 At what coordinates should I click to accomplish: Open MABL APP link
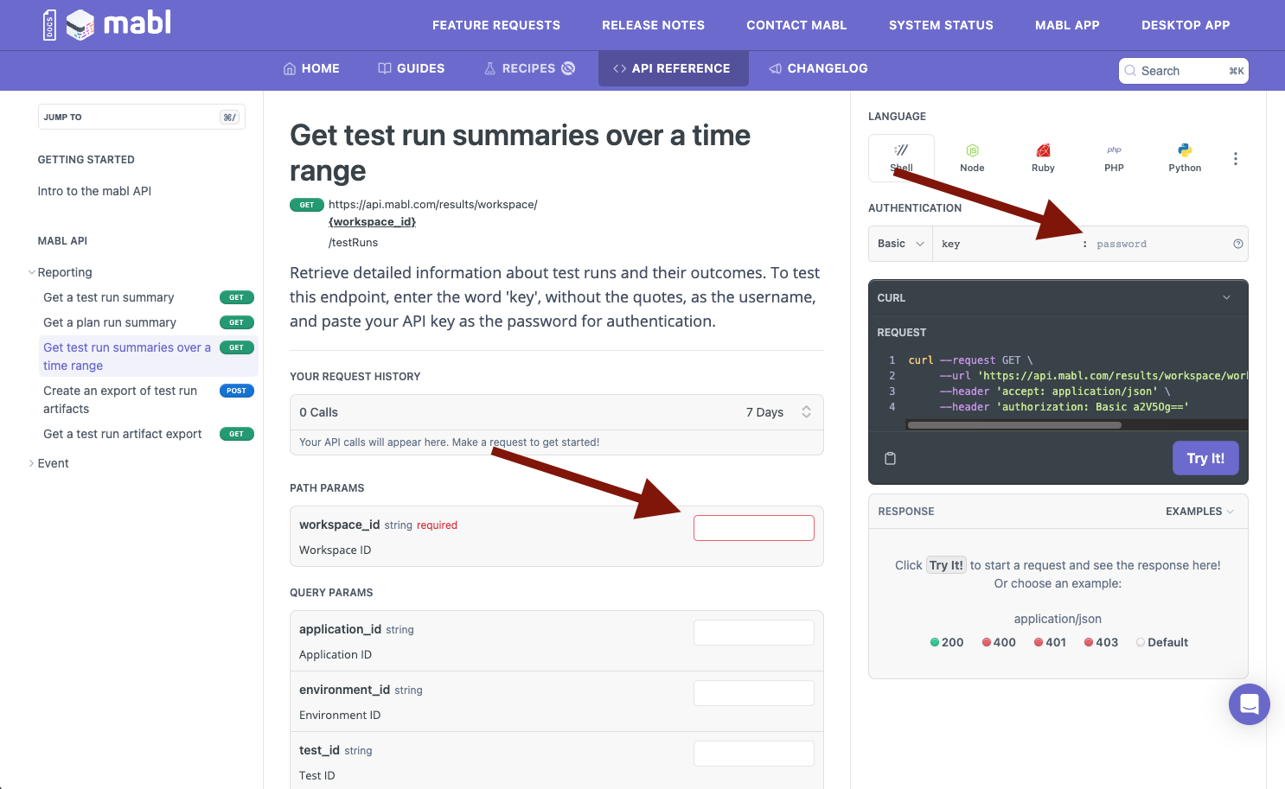[x=1067, y=25]
